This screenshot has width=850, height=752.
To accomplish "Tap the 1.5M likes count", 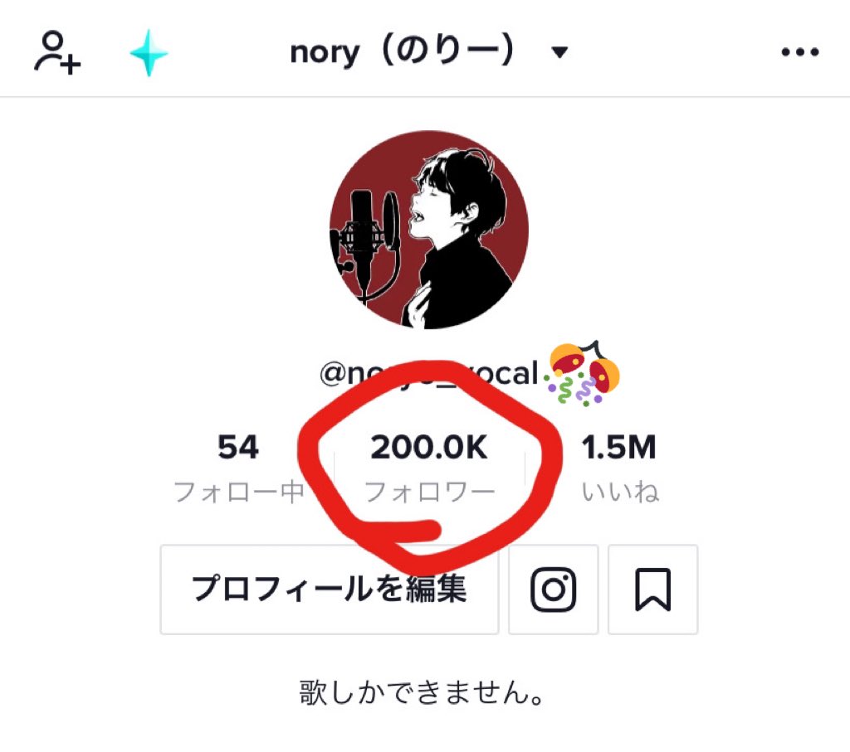I will coord(618,447).
